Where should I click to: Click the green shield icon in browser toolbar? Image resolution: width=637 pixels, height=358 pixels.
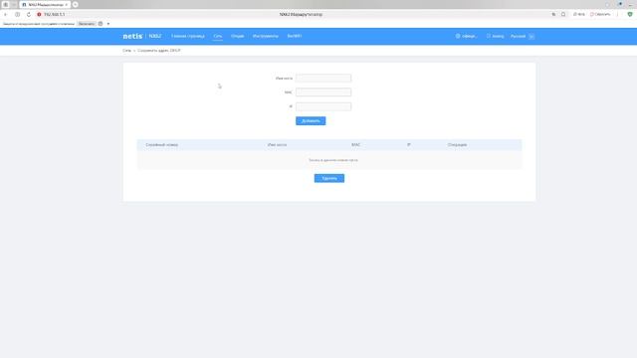(630, 14)
